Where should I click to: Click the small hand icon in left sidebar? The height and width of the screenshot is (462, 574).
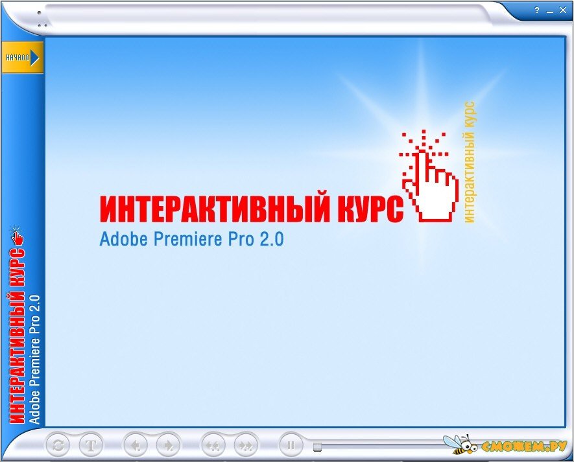17,237
